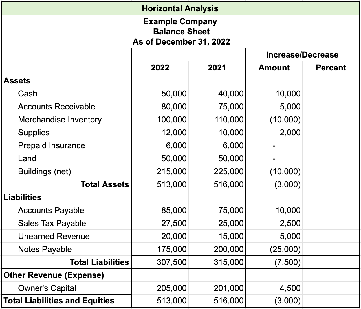Click the Owner's Capital label
Viewport: 361px width, 309px height.
point(47,288)
